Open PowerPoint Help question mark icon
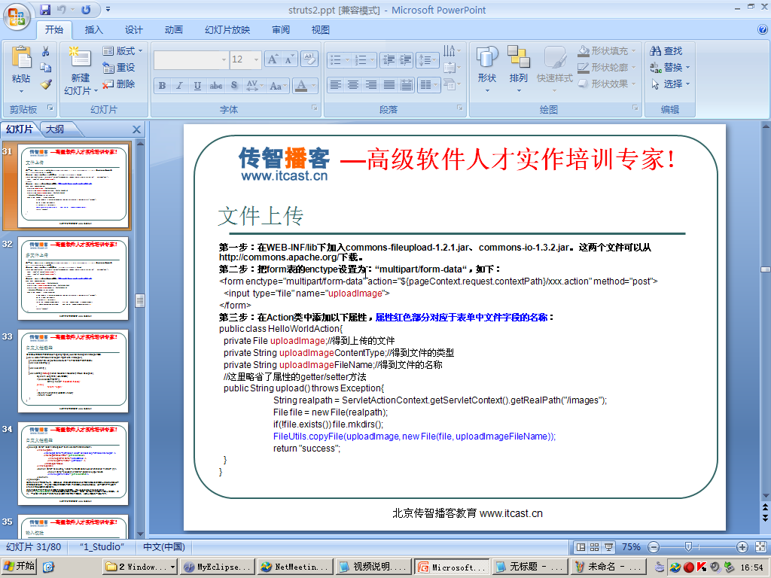The width and height of the screenshot is (771, 578). (x=763, y=30)
